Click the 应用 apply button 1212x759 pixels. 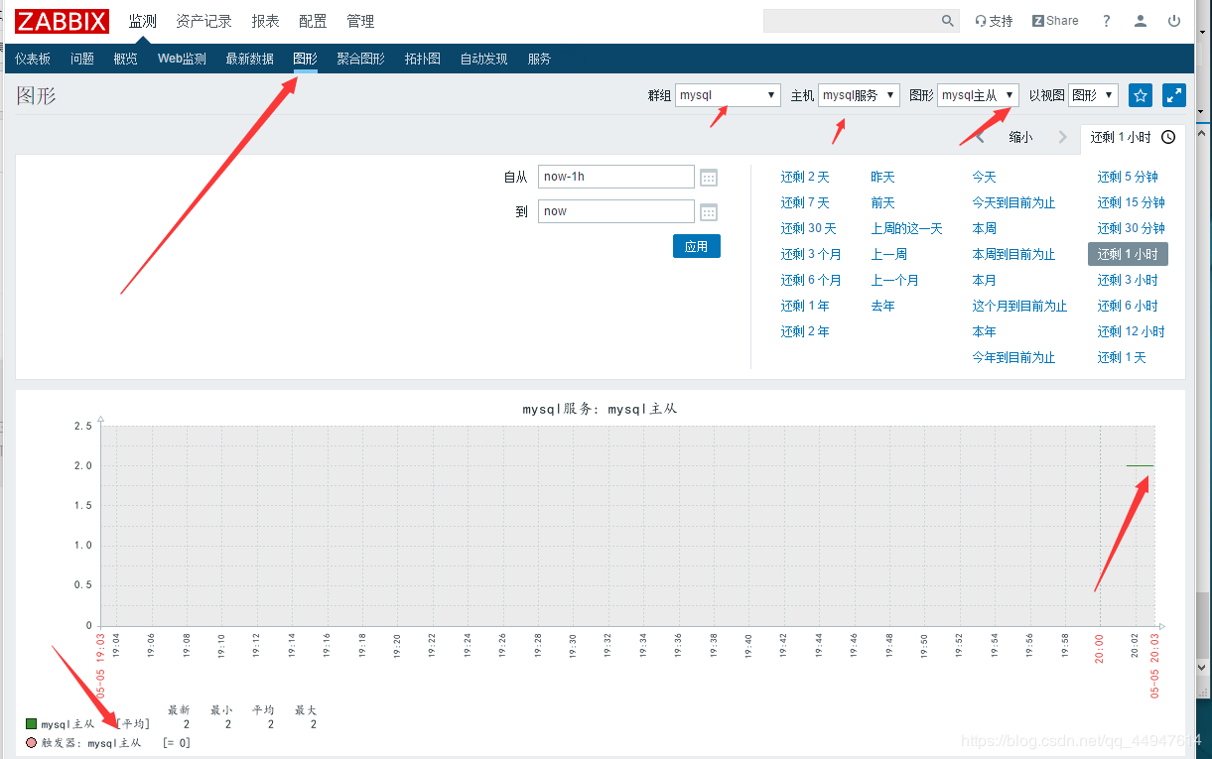pos(697,246)
